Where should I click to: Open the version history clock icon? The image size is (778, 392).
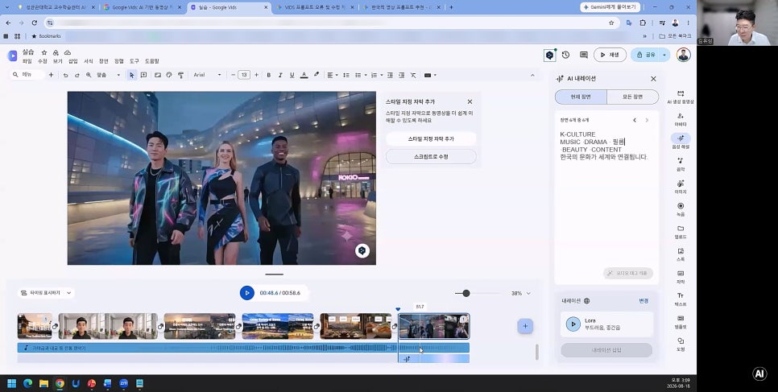click(x=565, y=55)
